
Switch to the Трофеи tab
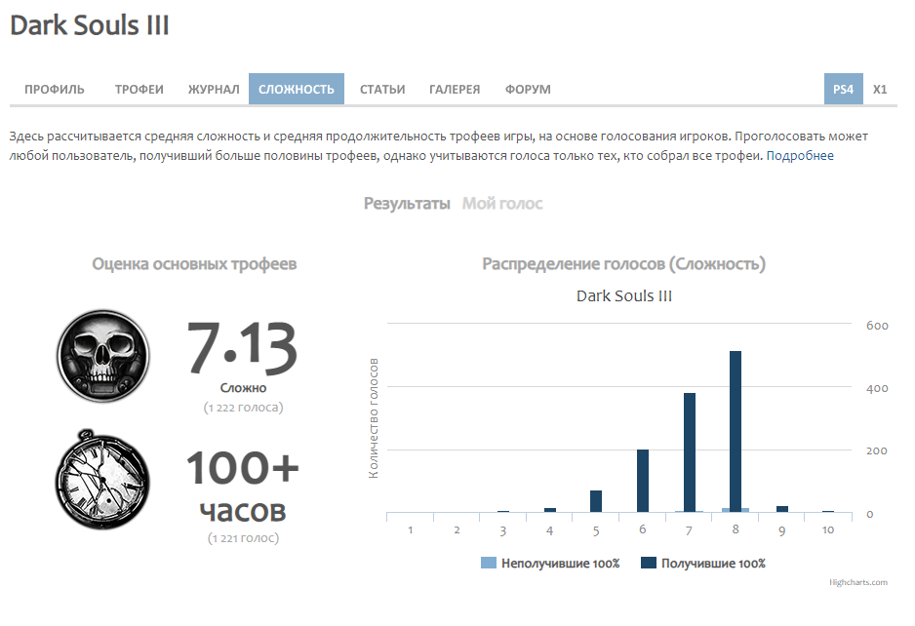point(139,89)
